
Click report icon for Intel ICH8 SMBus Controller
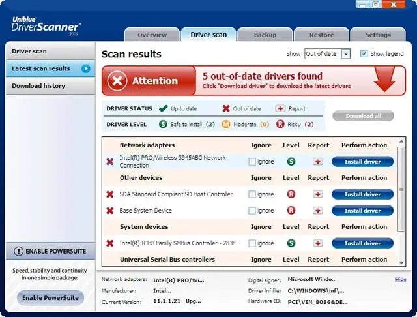(x=318, y=243)
